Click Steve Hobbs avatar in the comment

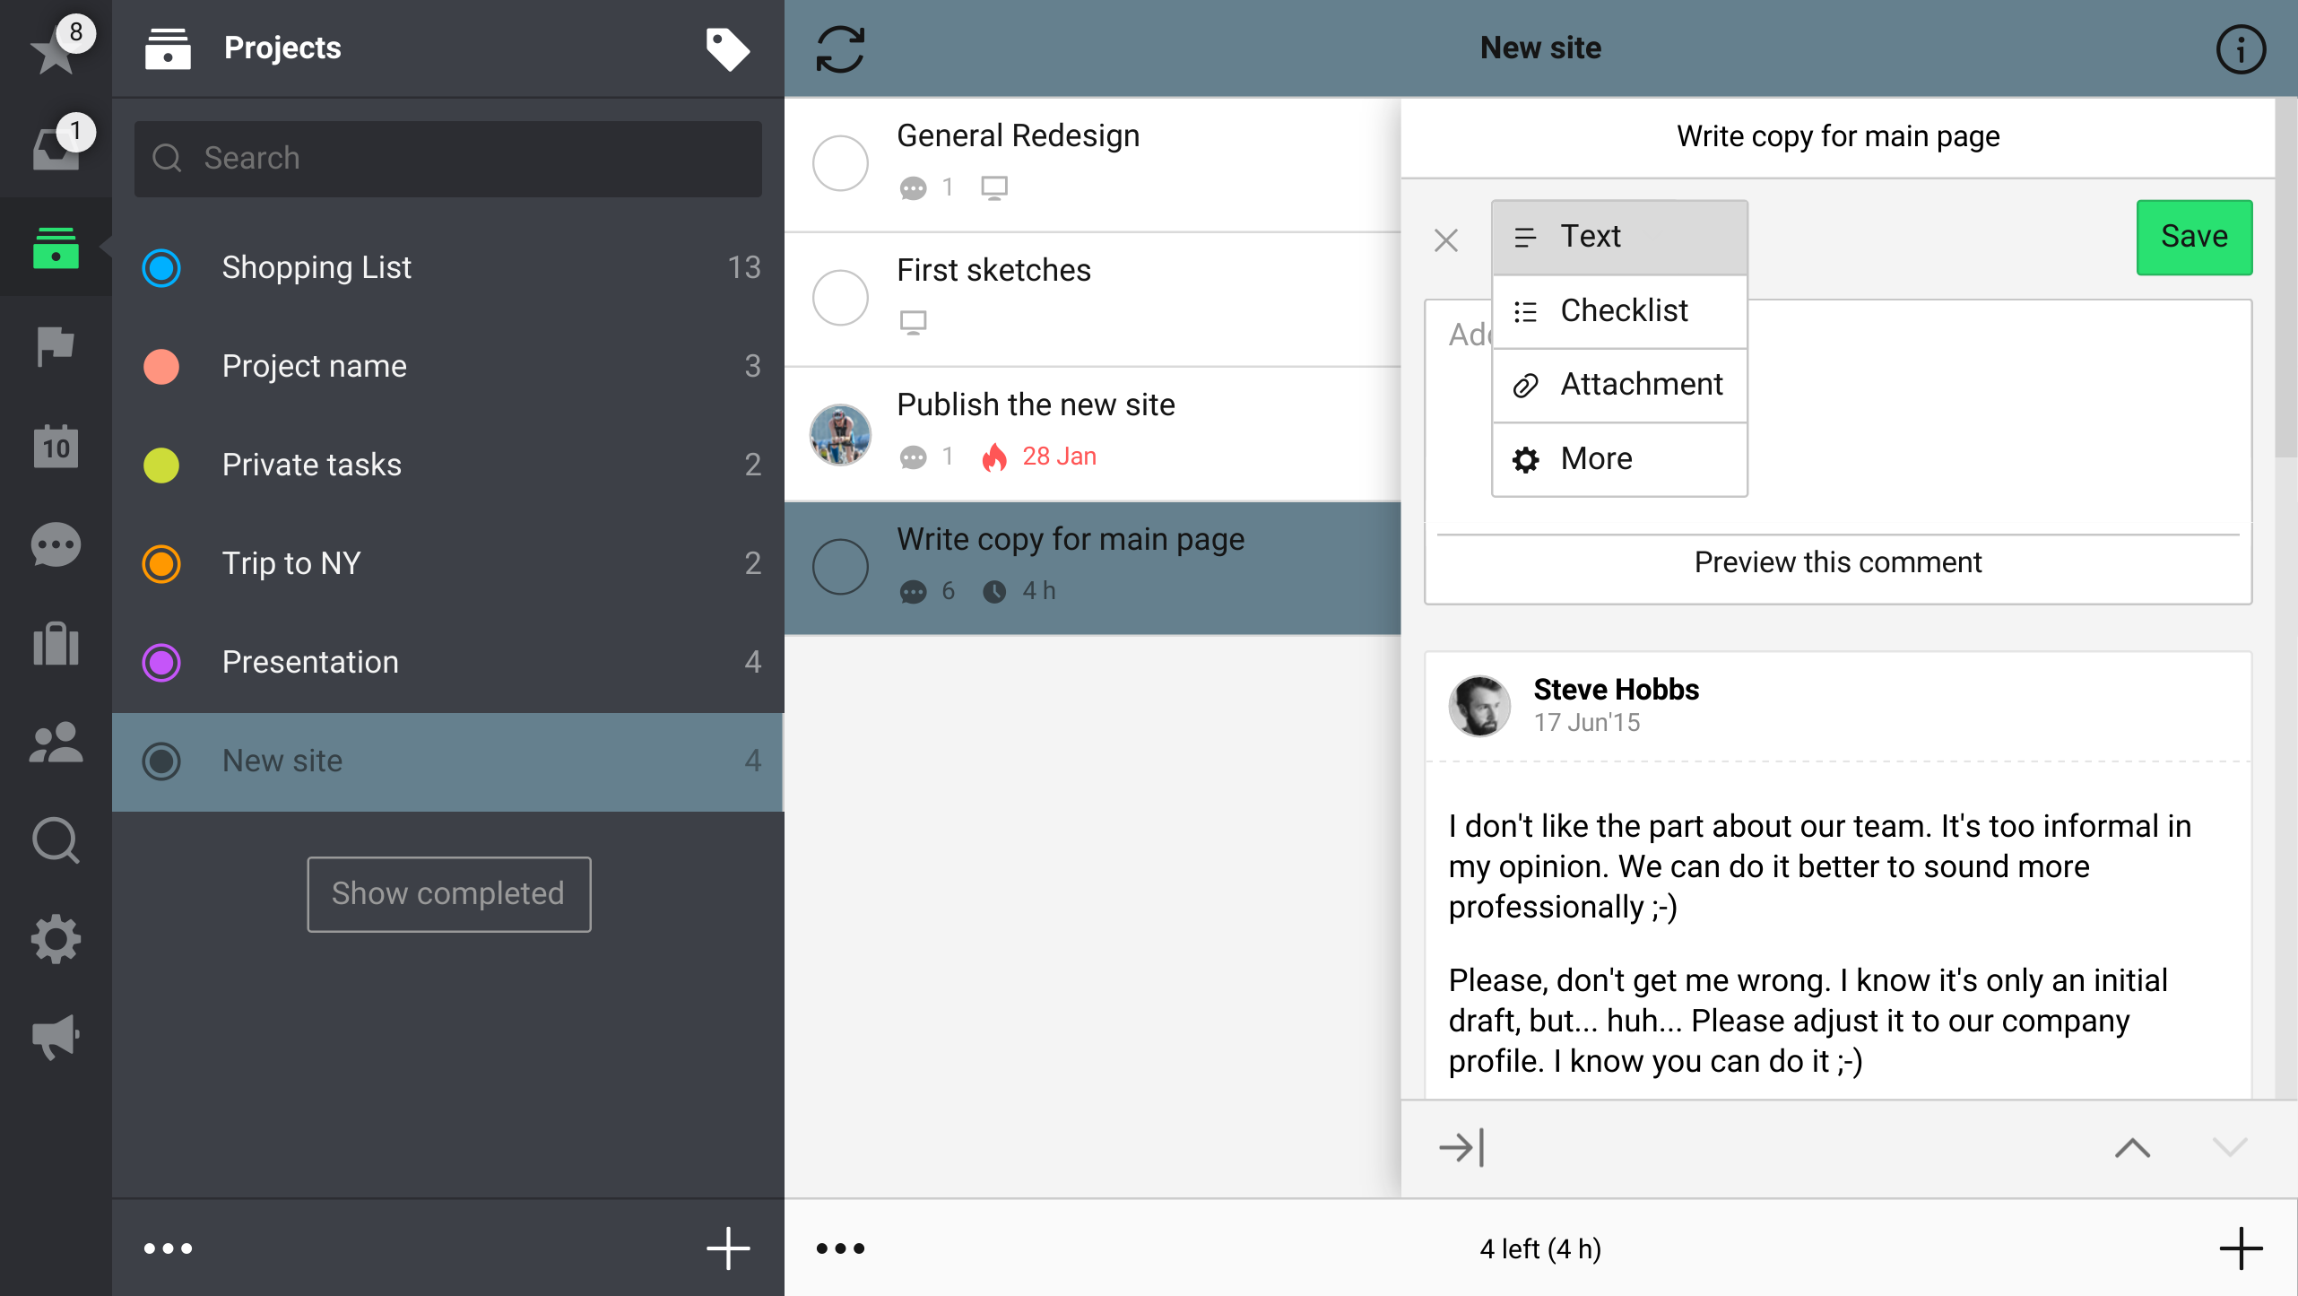(1479, 706)
